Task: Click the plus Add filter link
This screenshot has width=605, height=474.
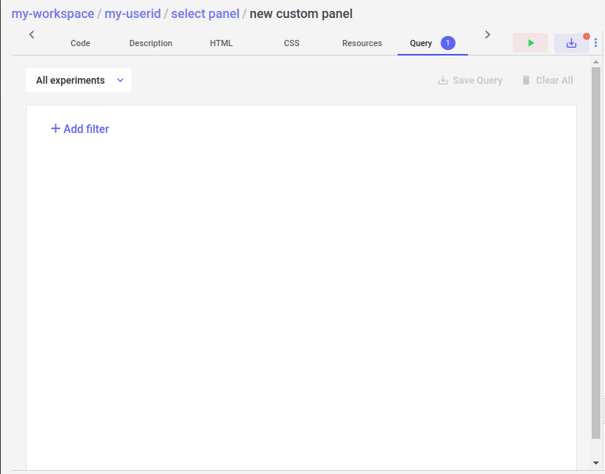Action: coord(80,129)
